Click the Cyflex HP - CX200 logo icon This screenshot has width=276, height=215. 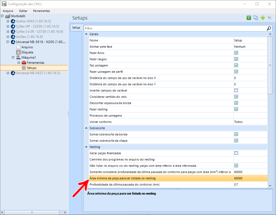coord(13,26)
